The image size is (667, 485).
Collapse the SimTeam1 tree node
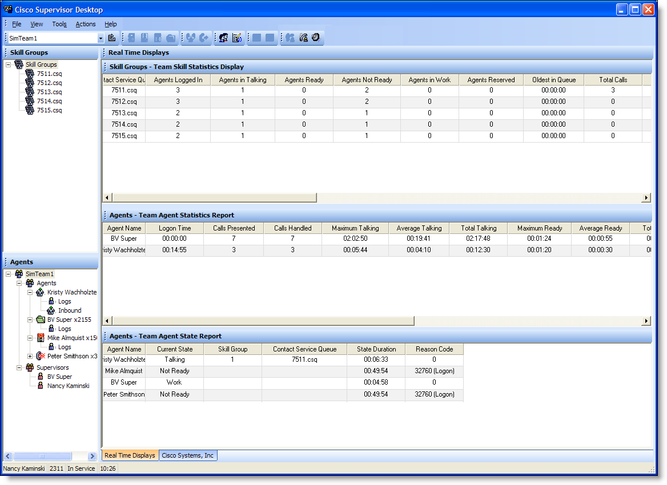tap(8, 274)
